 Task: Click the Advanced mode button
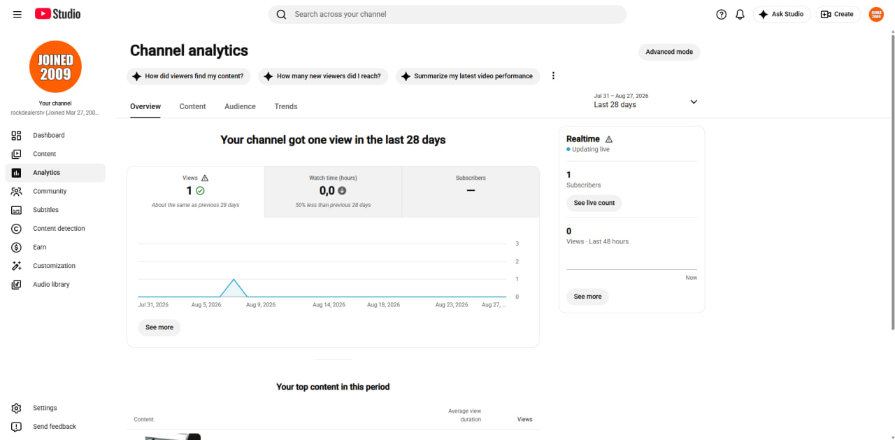click(669, 52)
